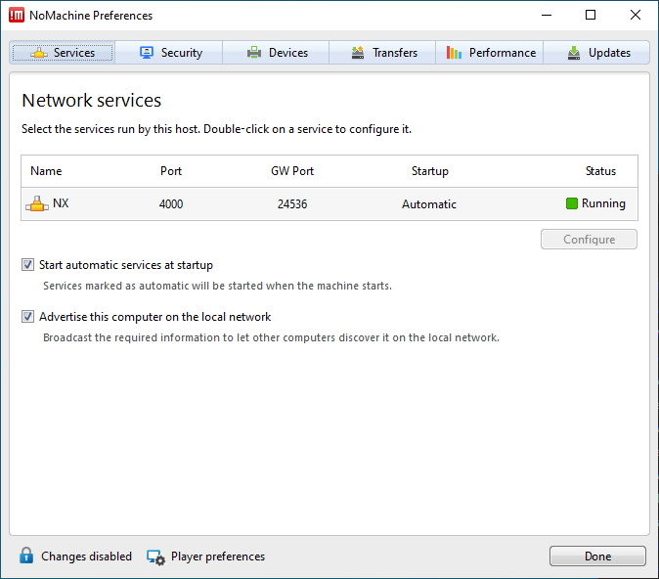
Task: Disable Start automatic services at startup
Action: [x=27, y=265]
